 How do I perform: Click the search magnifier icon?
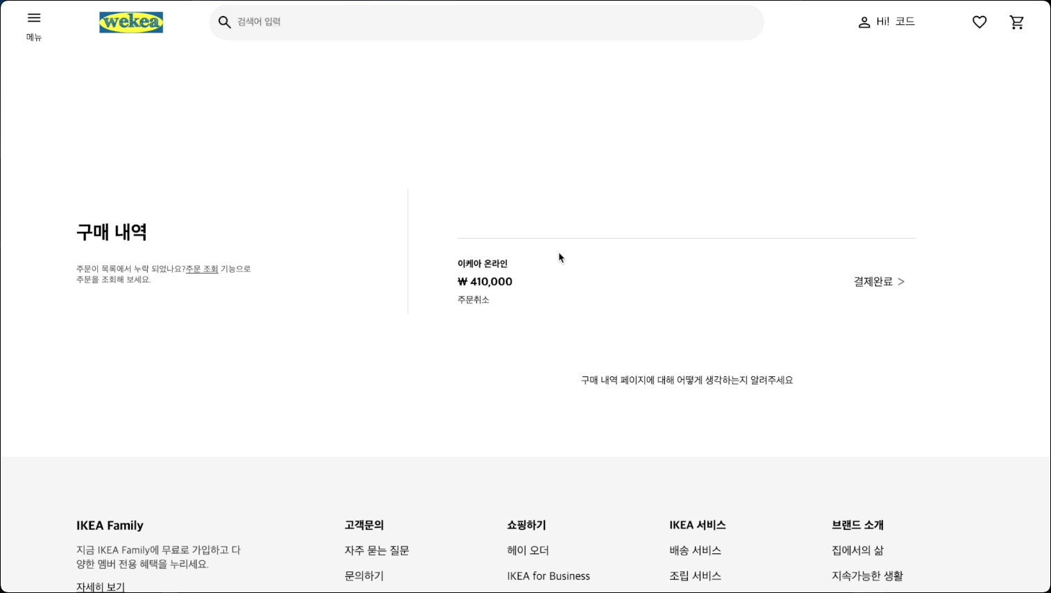224,22
